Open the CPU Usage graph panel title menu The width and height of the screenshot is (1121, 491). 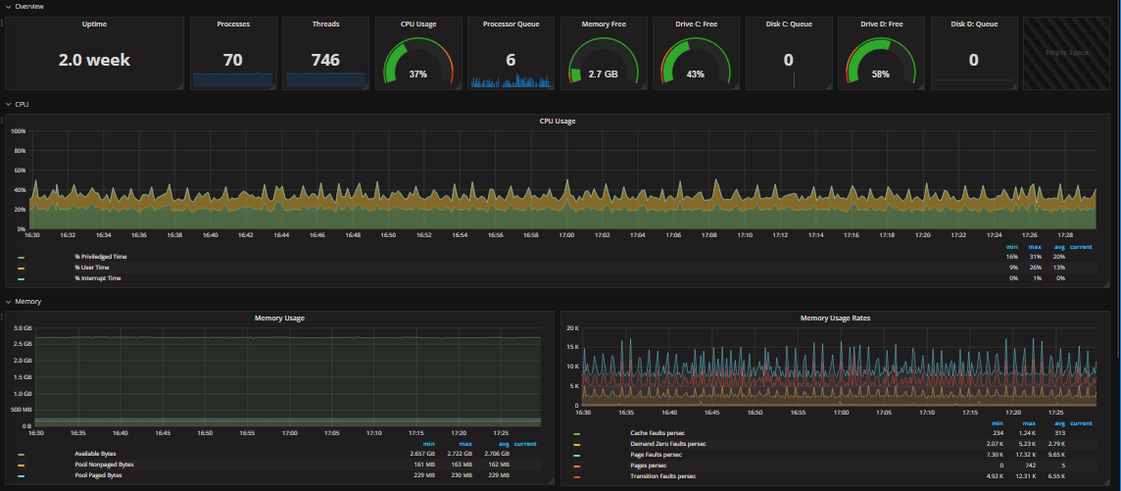click(558, 121)
